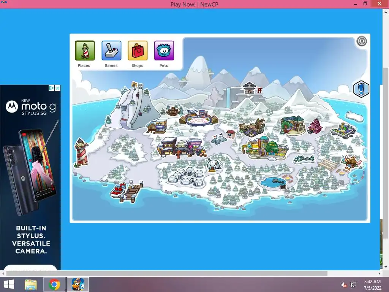Open the taskbar clock and date
The image size is (389, 292).
(372, 285)
